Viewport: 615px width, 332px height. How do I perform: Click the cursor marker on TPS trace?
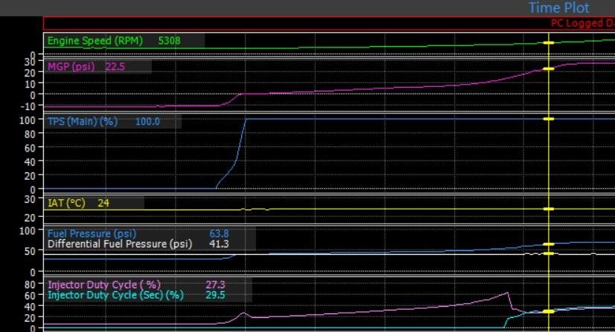click(x=549, y=119)
